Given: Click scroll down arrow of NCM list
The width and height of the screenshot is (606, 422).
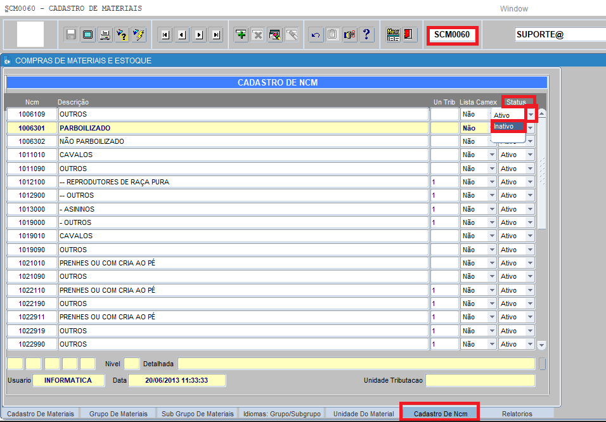Looking at the screenshot, I should click(542, 345).
